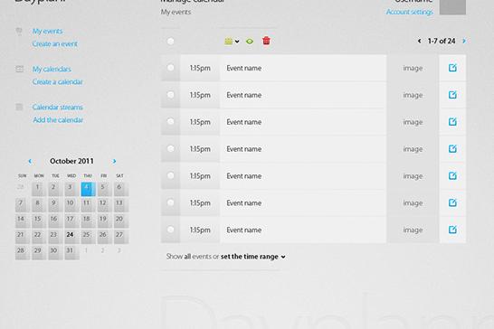
Task: Show next month after October 2011
Action: click(114, 161)
